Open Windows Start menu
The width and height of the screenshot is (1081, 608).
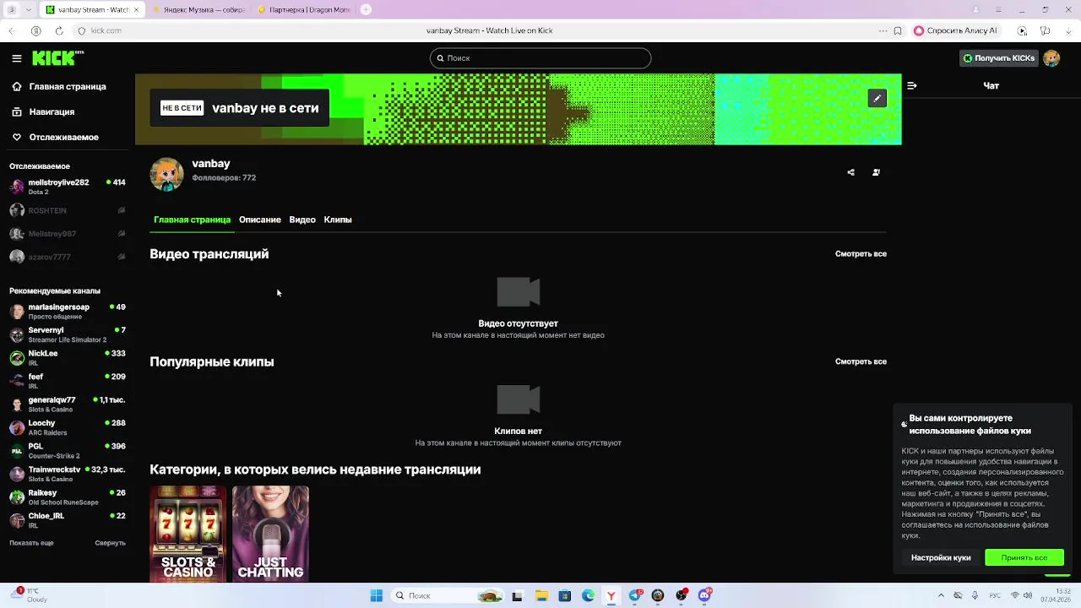[377, 595]
